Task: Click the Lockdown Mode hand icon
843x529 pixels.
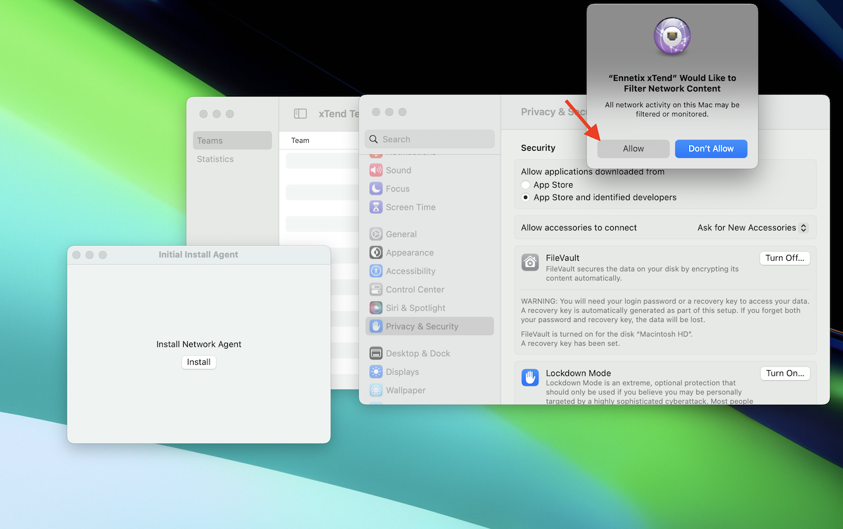Action: [530, 377]
